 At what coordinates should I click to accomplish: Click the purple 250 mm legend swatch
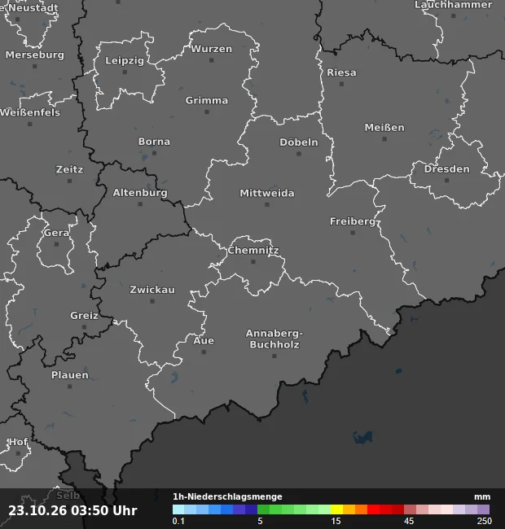pos(483,509)
